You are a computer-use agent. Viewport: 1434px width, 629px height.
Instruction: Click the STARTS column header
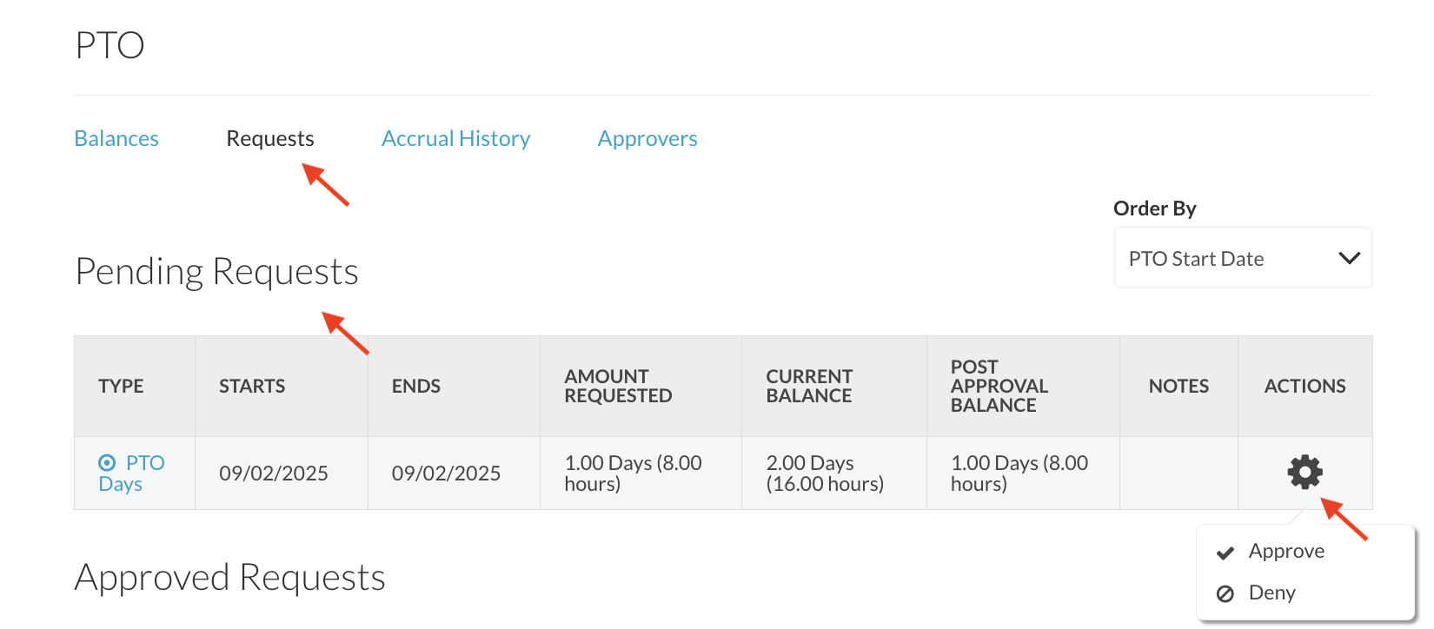point(252,387)
